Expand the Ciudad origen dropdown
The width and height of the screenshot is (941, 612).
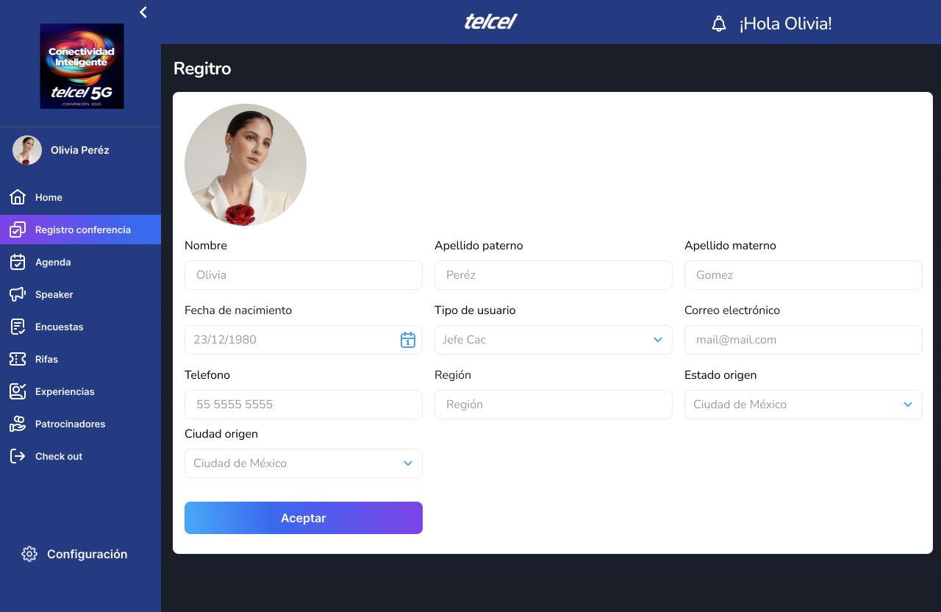pos(407,463)
